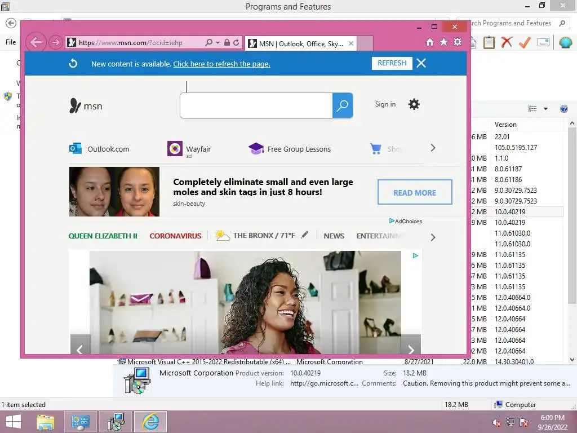577x433 pixels.
Task: Click the globe icon in toolbar
Action: tap(565, 42)
